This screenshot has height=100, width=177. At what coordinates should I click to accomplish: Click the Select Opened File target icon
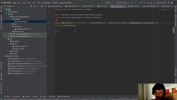32,6
